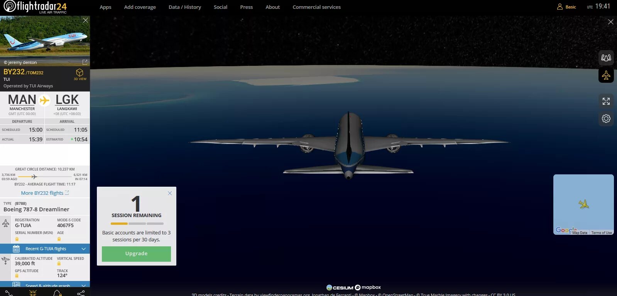617x296 pixels.
Task: Click Boeing 787-8 Dreamliner type text
Action: 36,209
